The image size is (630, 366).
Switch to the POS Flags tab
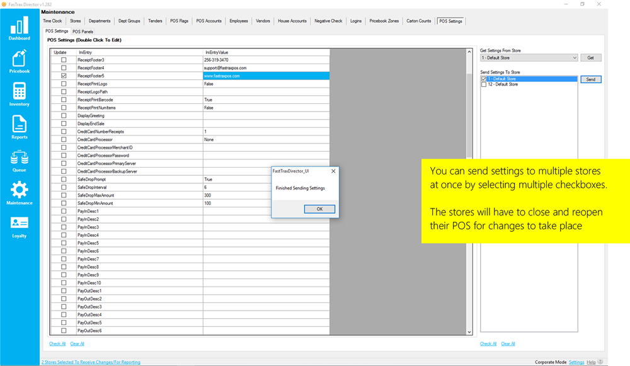[179, 21]
